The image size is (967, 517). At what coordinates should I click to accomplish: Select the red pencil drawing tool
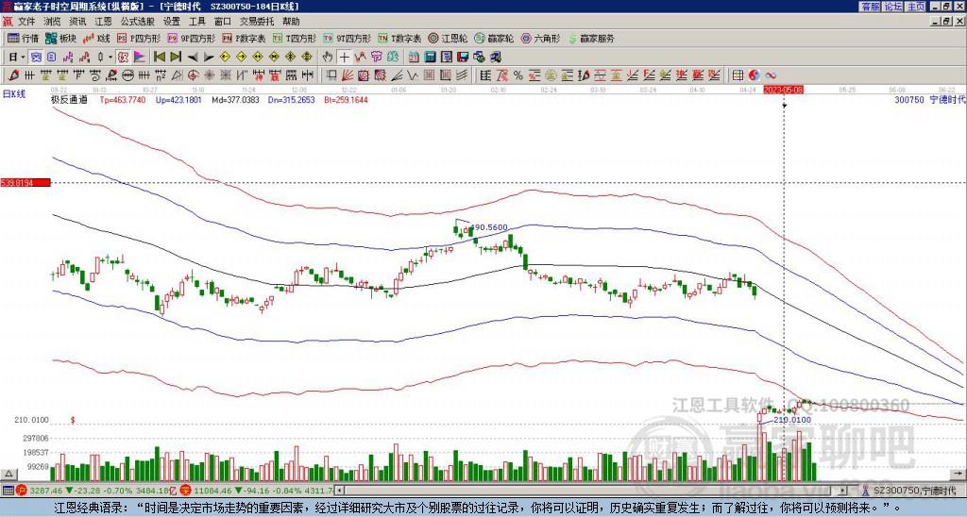pos(13,75)
